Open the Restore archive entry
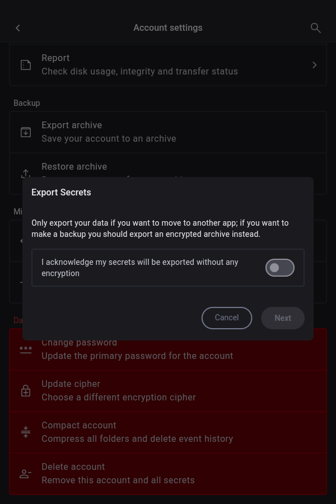The width and height of the screenshot is (336, 504). [x=74, y=167]
